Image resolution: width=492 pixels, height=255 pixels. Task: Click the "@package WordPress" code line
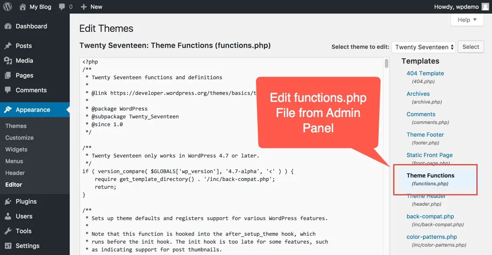pyautogui.click(x=119, y=109)
